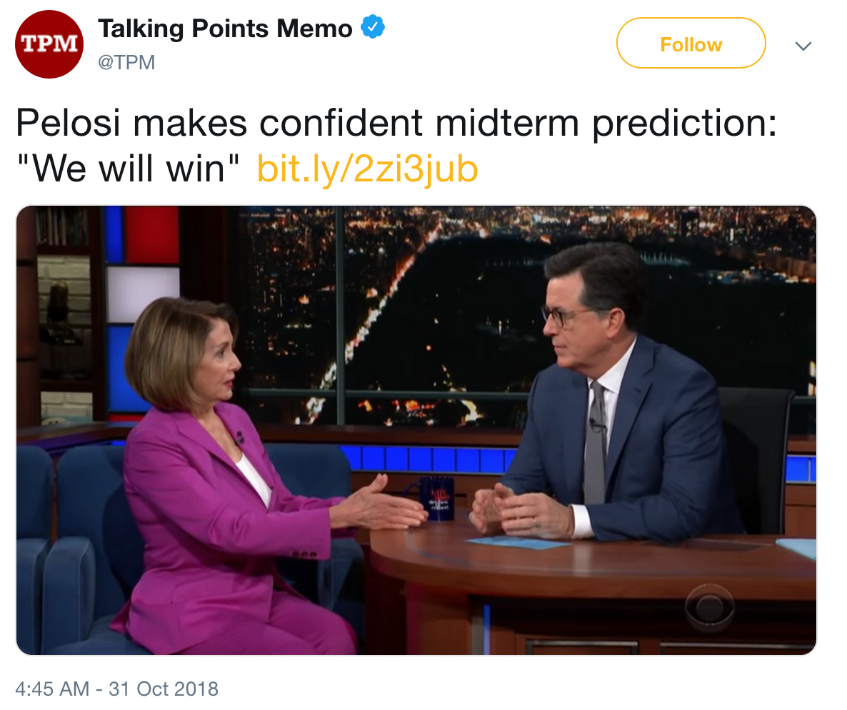This screenshot has height=710, width=847.
Task: Open Talking Points Memo display name
Action: (x=225, y=29)
